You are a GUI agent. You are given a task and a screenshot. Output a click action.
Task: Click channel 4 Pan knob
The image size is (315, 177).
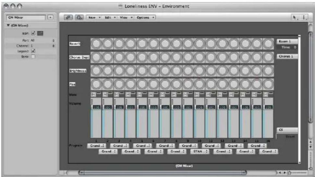click(131, 84)
